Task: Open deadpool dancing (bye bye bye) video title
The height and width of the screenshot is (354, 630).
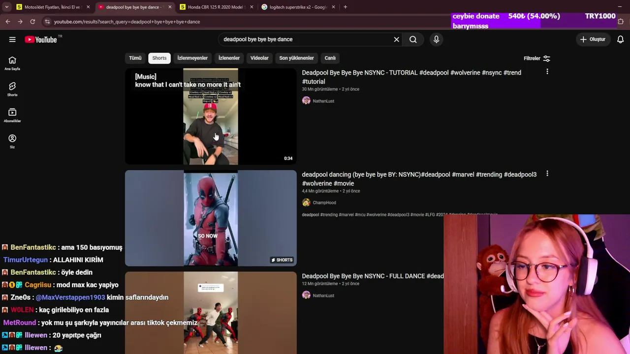Action: pyautogui.click(x=419, y=179)
